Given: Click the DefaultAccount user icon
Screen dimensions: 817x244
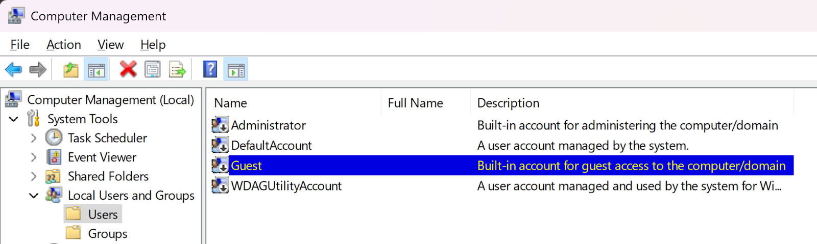Looking at the screenshot, I should click(220, 145).
